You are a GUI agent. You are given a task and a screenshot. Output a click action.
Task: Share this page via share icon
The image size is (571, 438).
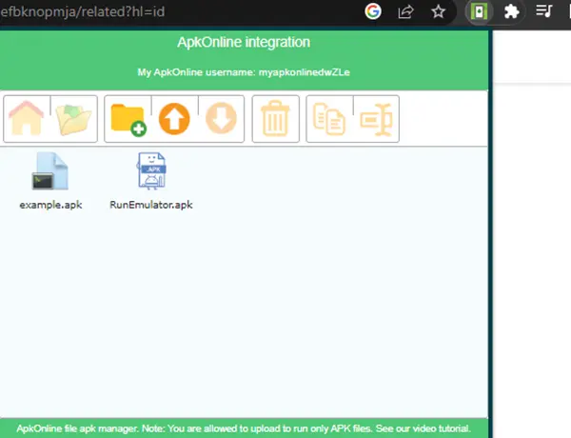(x=405, y=11)
